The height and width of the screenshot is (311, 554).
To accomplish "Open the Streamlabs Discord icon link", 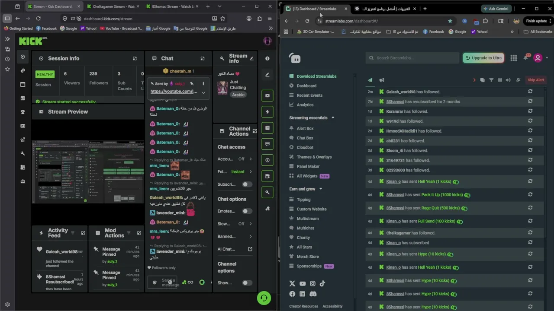I will pyautogui.click(x=313, y=294).
